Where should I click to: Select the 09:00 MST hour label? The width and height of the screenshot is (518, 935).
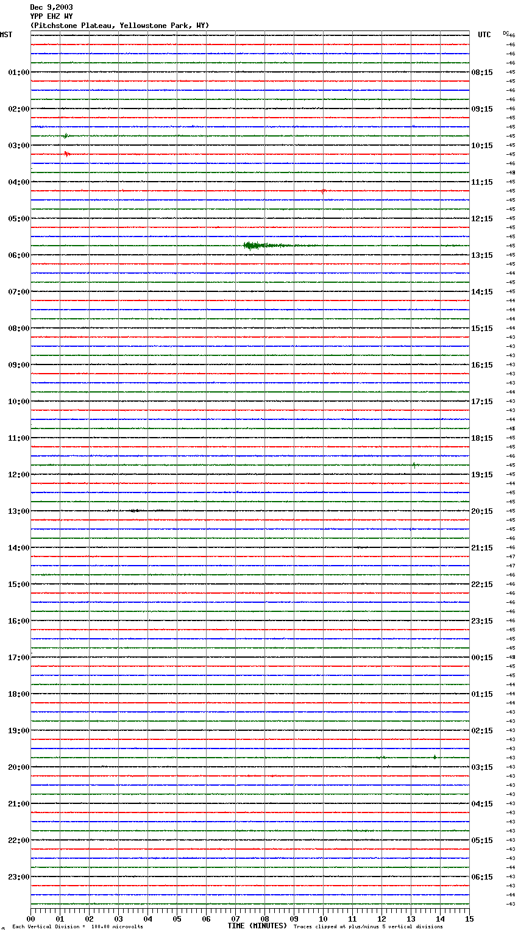click(x=19, y=365)
